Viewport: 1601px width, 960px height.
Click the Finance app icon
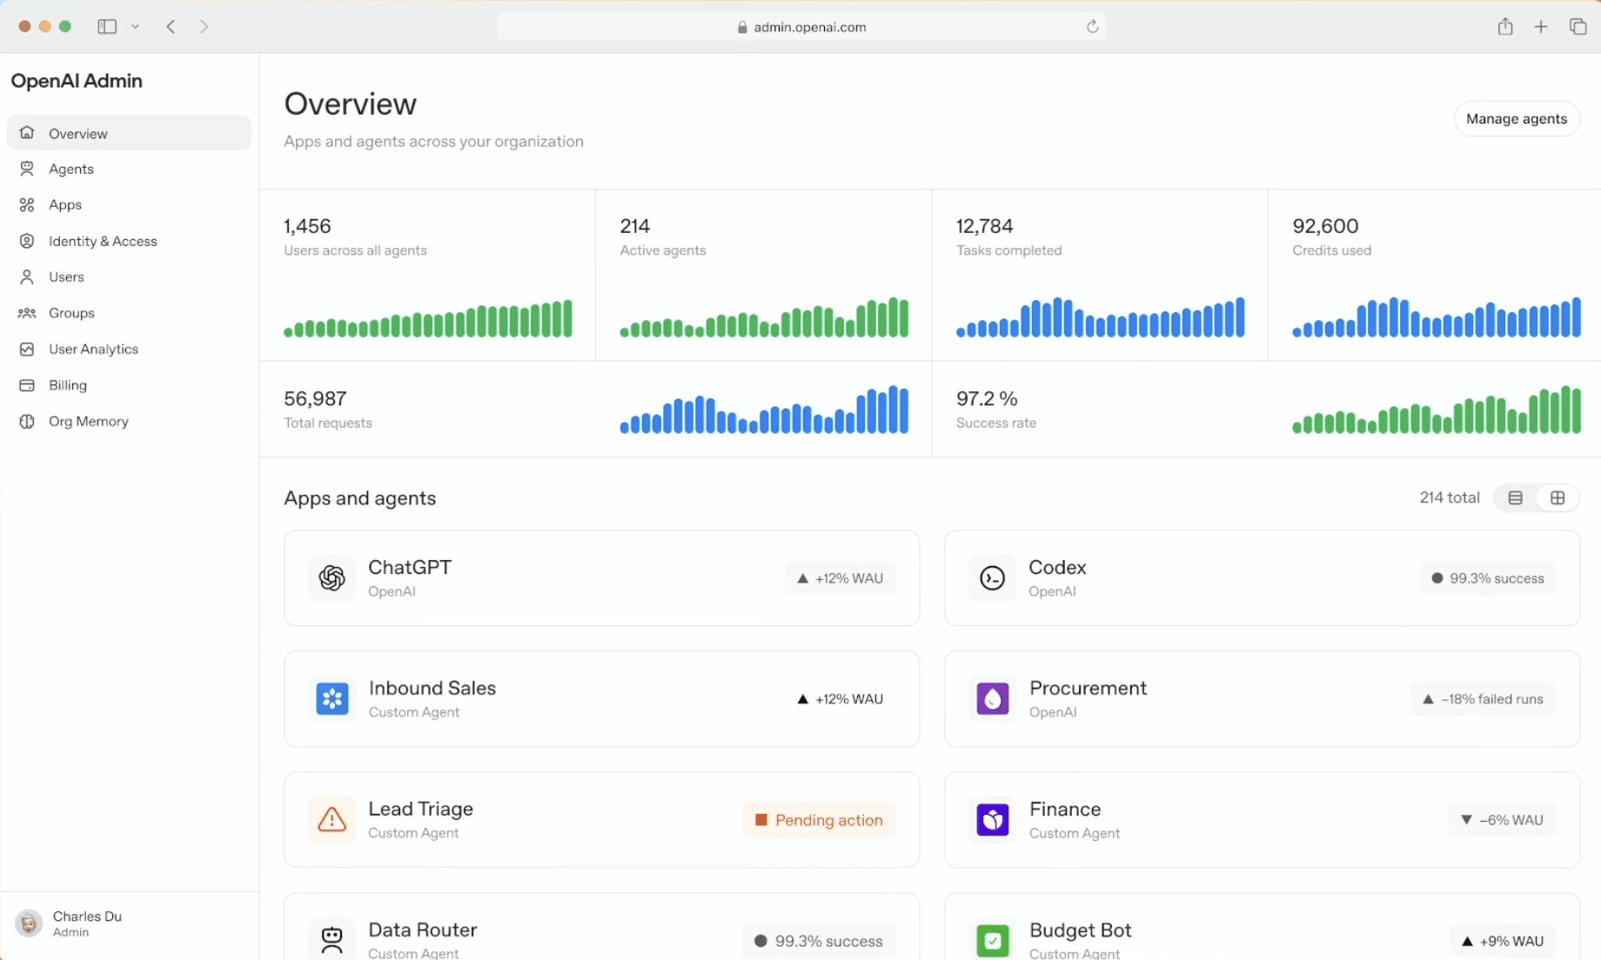tap(992, 819)
